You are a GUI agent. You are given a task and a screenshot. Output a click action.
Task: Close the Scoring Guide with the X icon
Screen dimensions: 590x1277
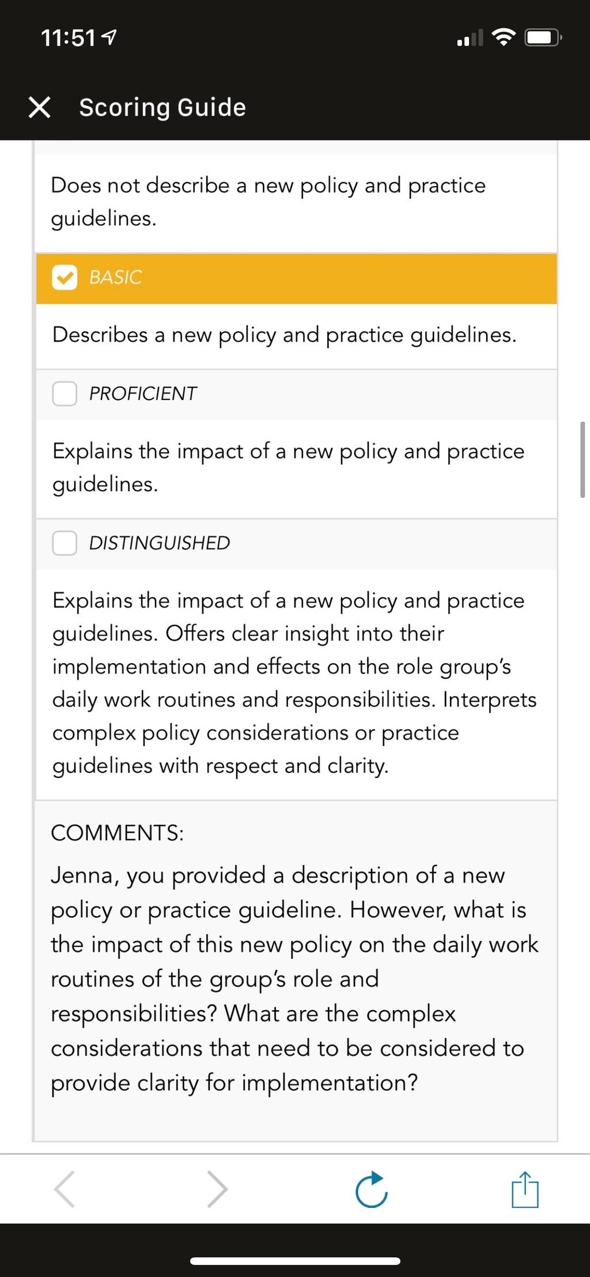point(39,107)
